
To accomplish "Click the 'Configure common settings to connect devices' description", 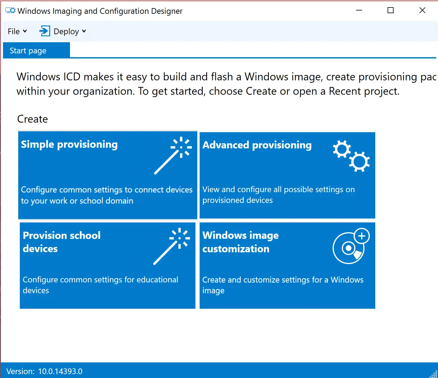I will pos(107,195).
